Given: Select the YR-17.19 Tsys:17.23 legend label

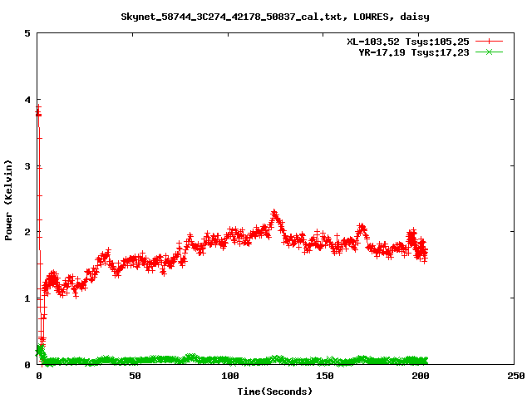Looking at the screenshot, I should coord(414,52).
